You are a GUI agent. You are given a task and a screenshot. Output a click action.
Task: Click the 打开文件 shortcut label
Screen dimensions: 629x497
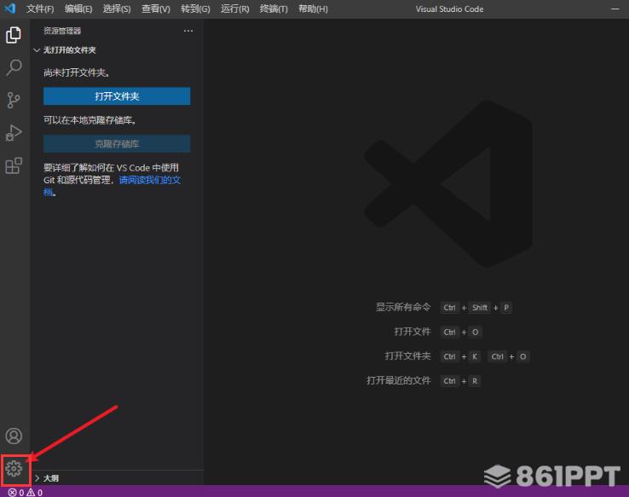coord(413,332)
